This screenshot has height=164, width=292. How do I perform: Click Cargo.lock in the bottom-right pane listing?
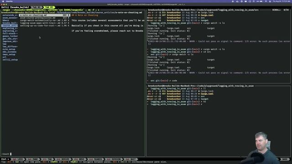(x=207, y=91)
